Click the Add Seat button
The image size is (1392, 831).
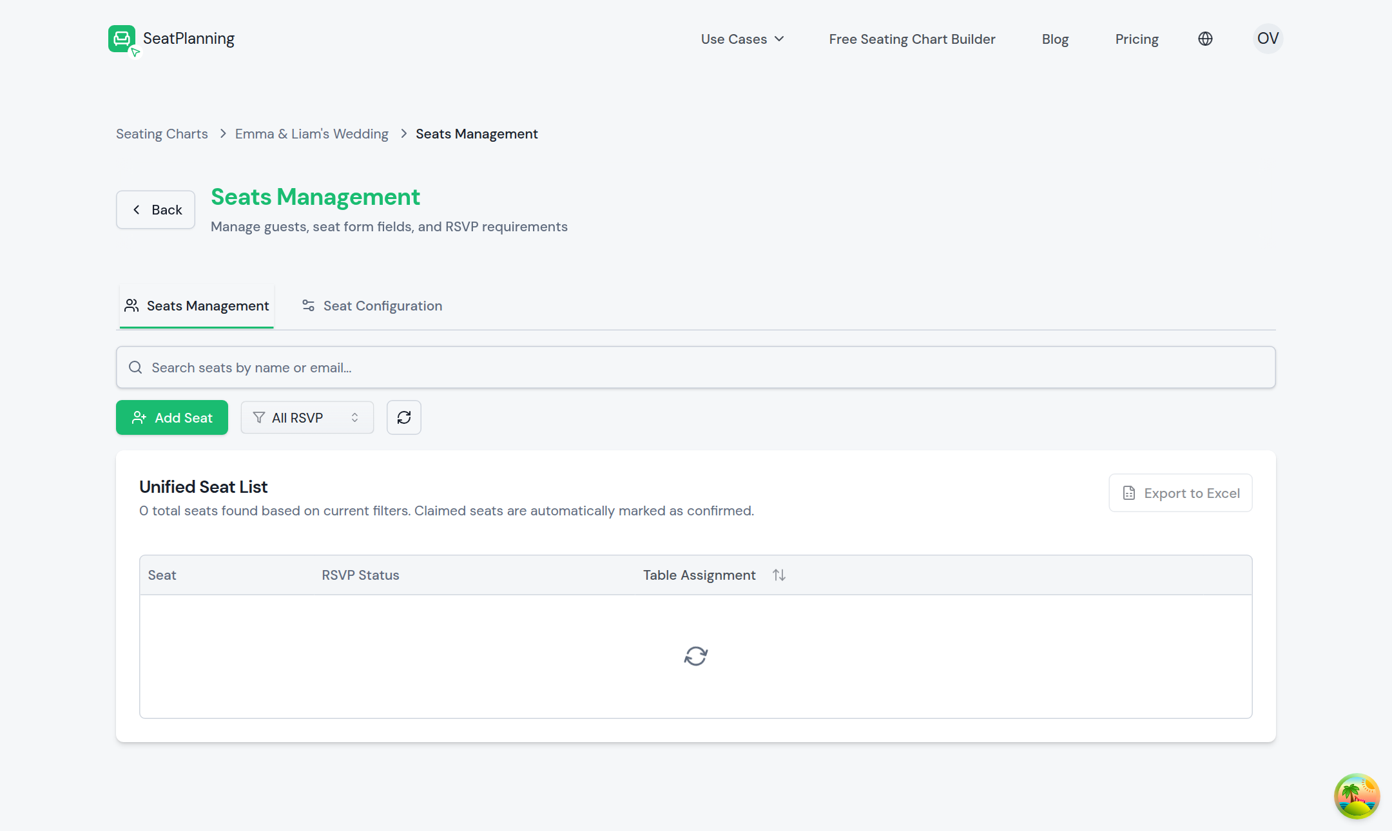coord(172,417)
